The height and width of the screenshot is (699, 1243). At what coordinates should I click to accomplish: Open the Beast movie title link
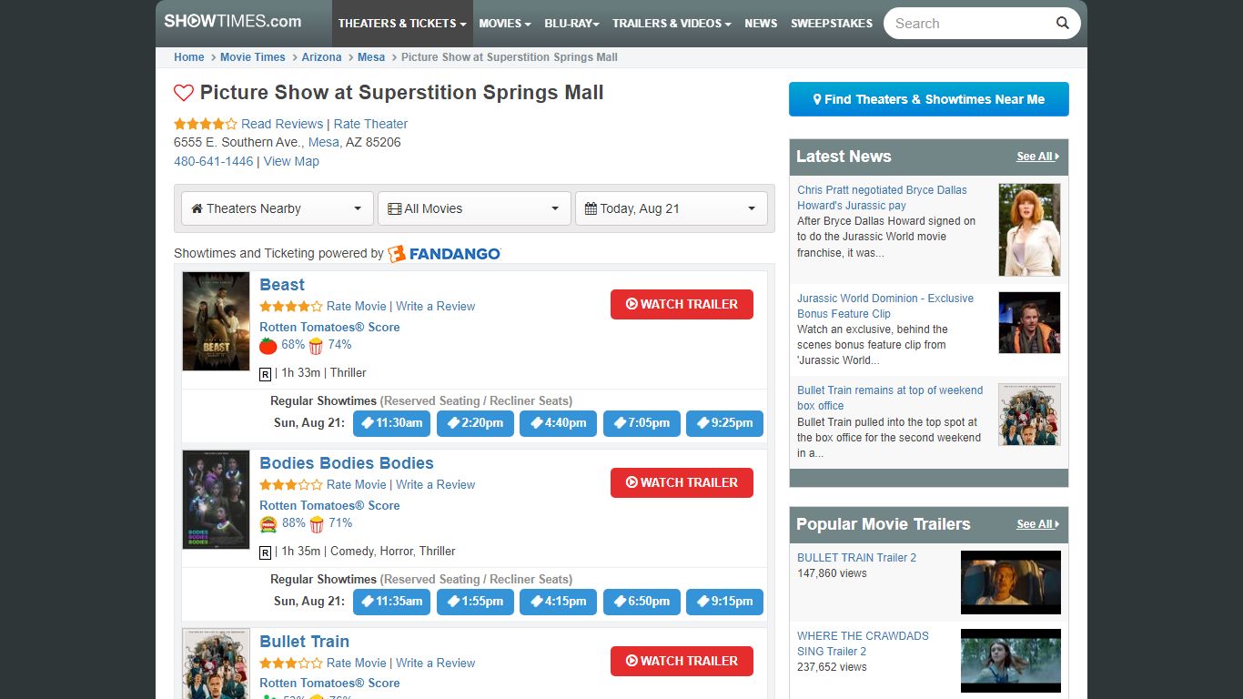tap(282, 285)
